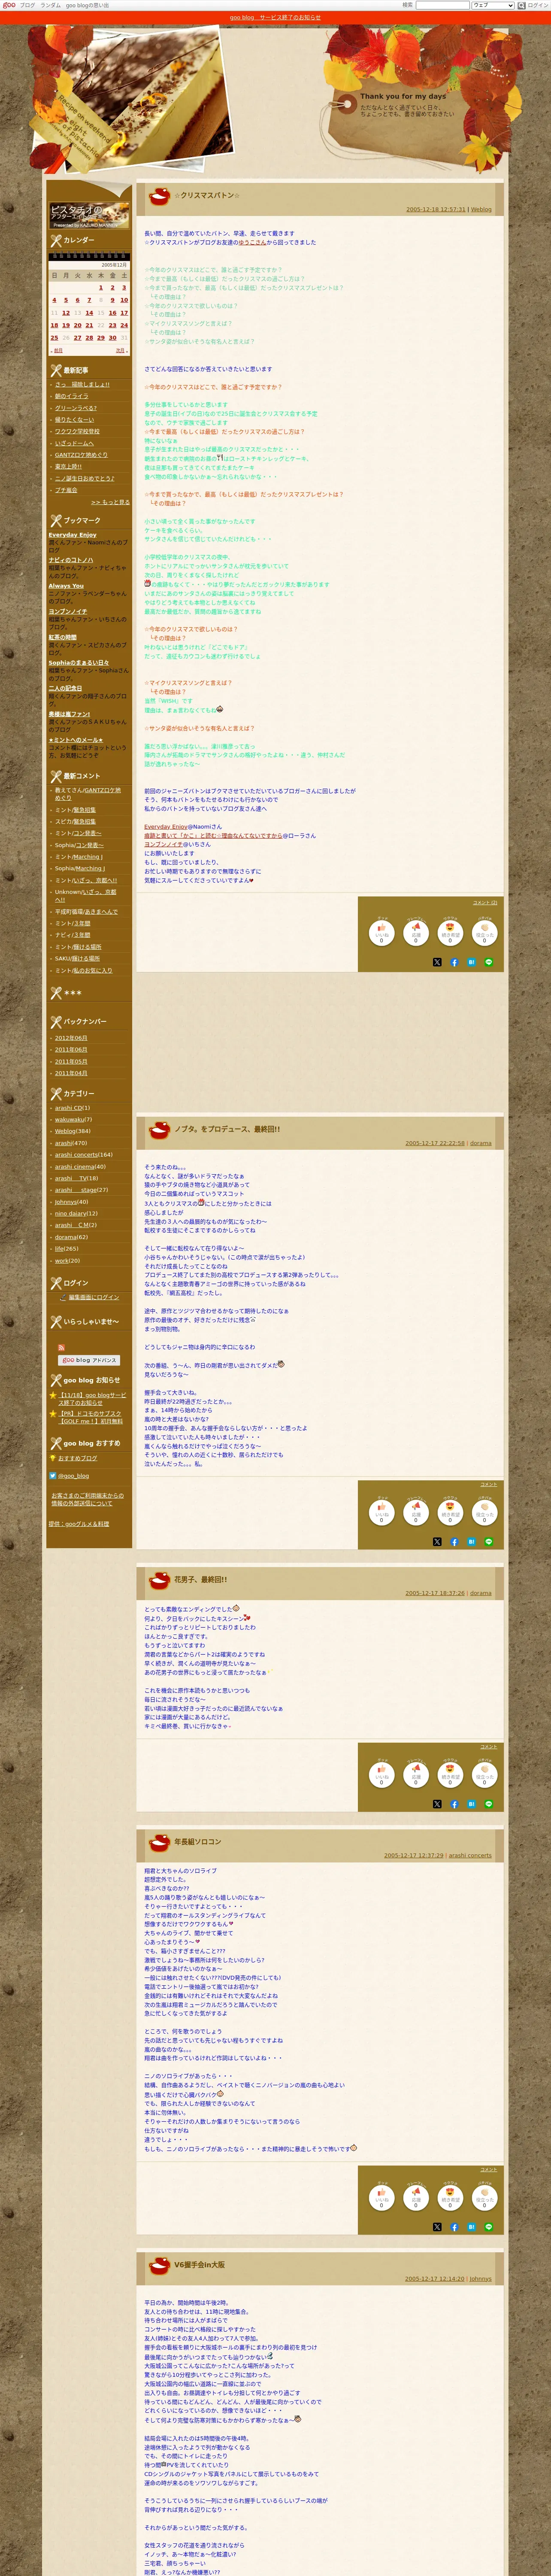Click いいね reaction on 花男子 post
Viewport: 551px width, 2576px height.
[x=381, y=1774]
